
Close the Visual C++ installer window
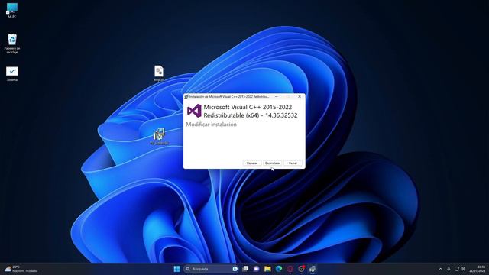[300, 97]
